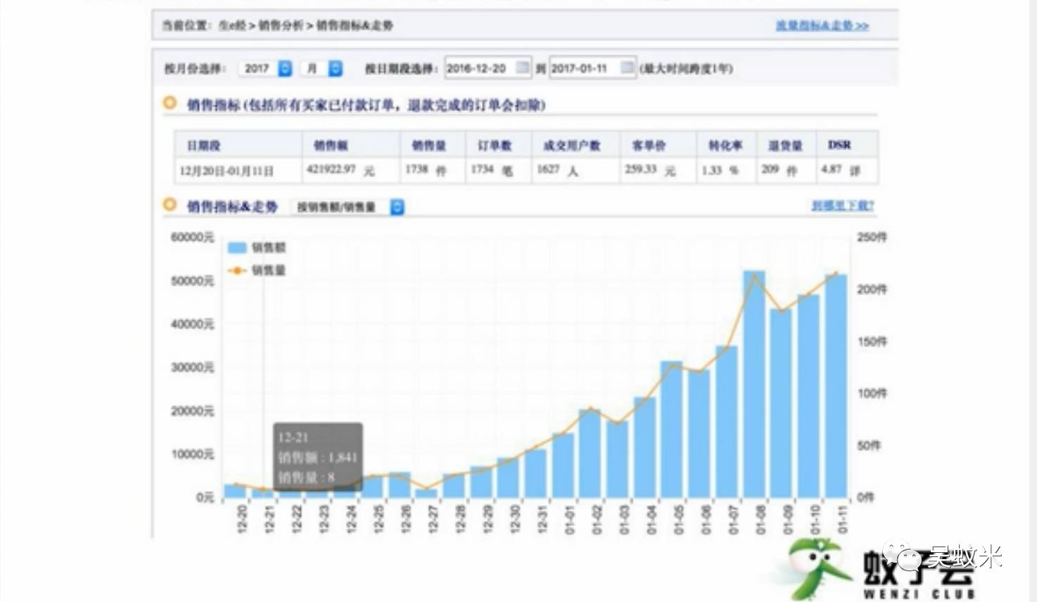1037x602 pixels.
Task: Open the calendar picker for the 2016-12-20 start date
Action: click(522, 68)
